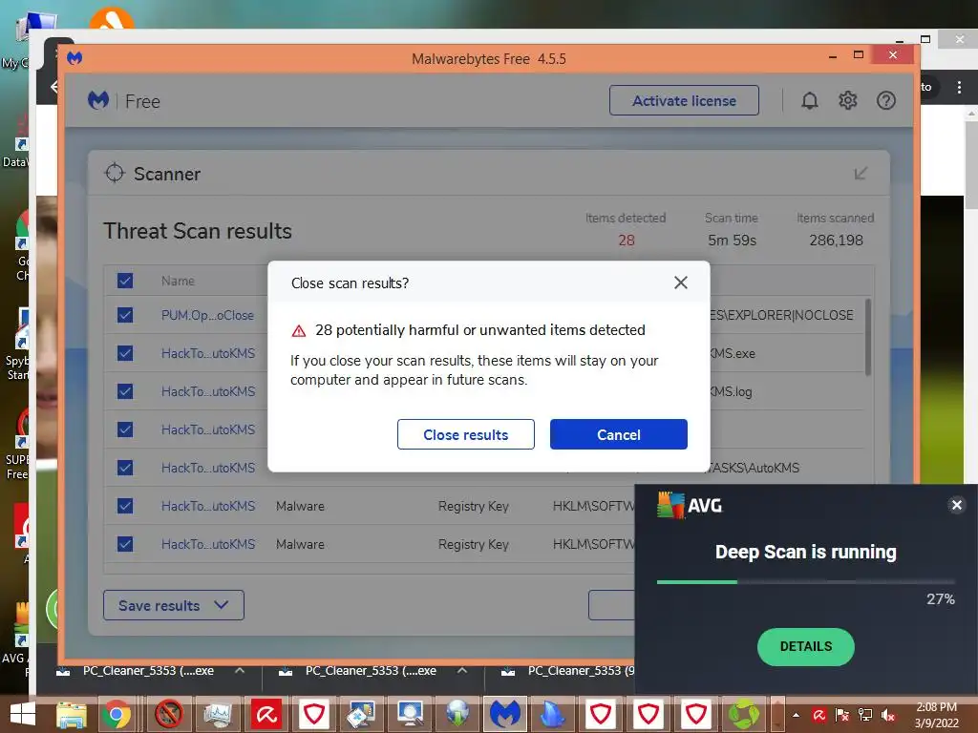Image resolution: width=978 pixels, height=733 pixels.
Task: Open the green recycle-arrows taskbar app
Action: pos(743,714)
